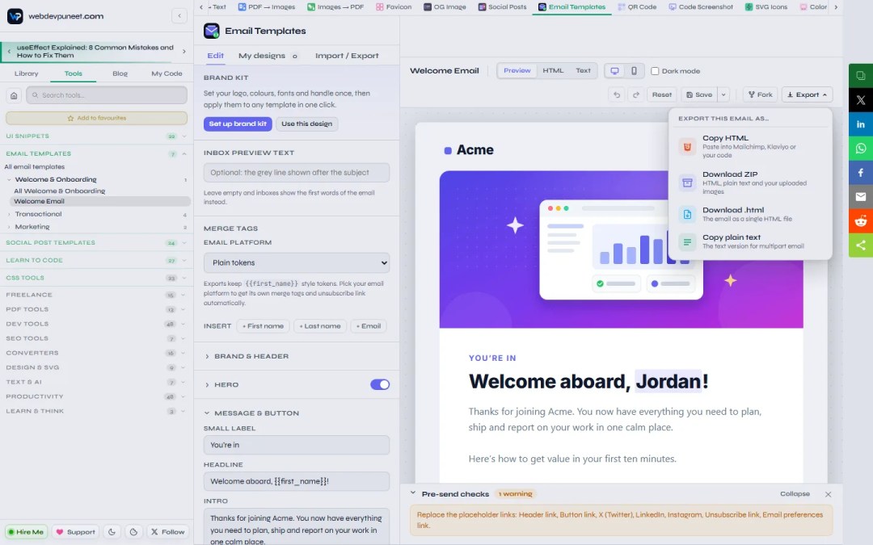Click Use this design button

307,124
